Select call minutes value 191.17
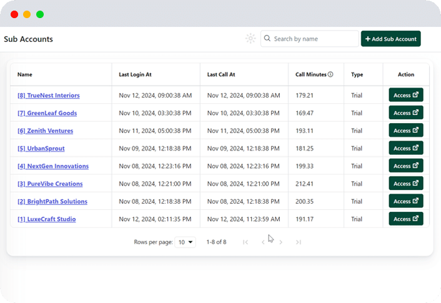 click(304, 219)
